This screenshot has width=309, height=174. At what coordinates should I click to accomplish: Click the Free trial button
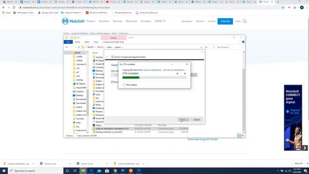tap(225, 21)
